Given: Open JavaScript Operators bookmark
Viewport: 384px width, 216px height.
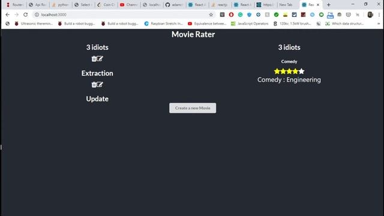Looking at the screenshot, I should coord(250,23).
